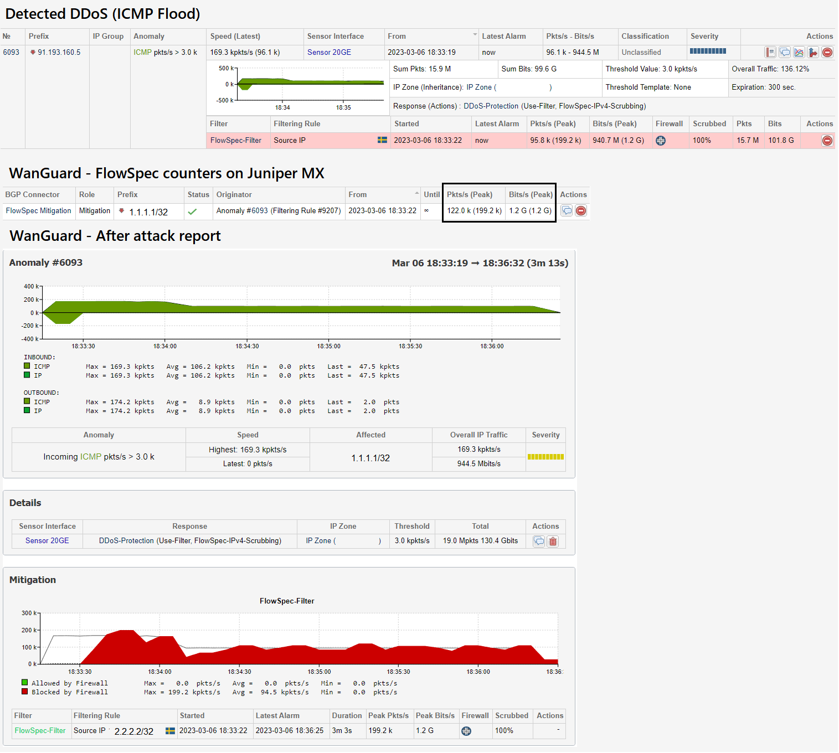
Task: Open comments for the FlowSpec Mitigation counter row
Action: tap(566, 210)
